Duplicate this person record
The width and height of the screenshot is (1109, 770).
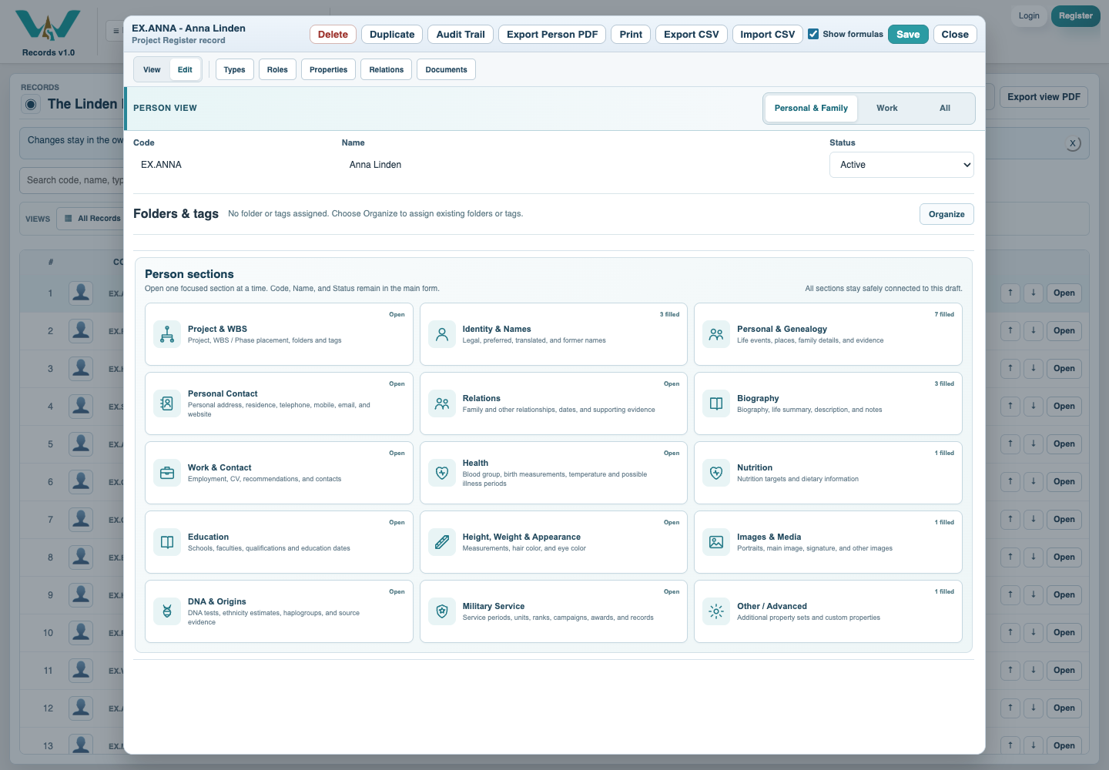(x=392, y=34)
